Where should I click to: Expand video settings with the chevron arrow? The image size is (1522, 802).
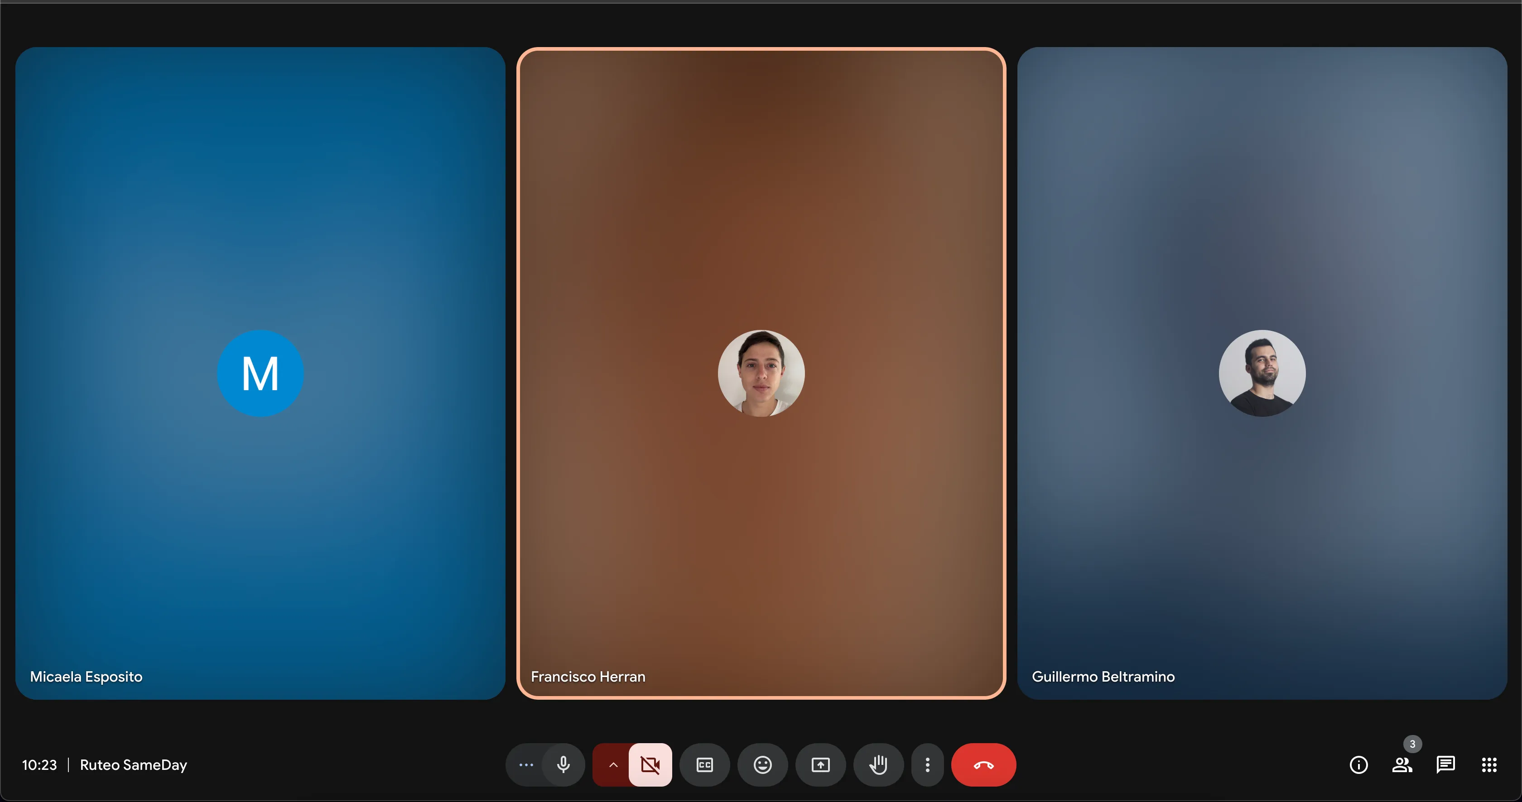click(x=613, y=765)
